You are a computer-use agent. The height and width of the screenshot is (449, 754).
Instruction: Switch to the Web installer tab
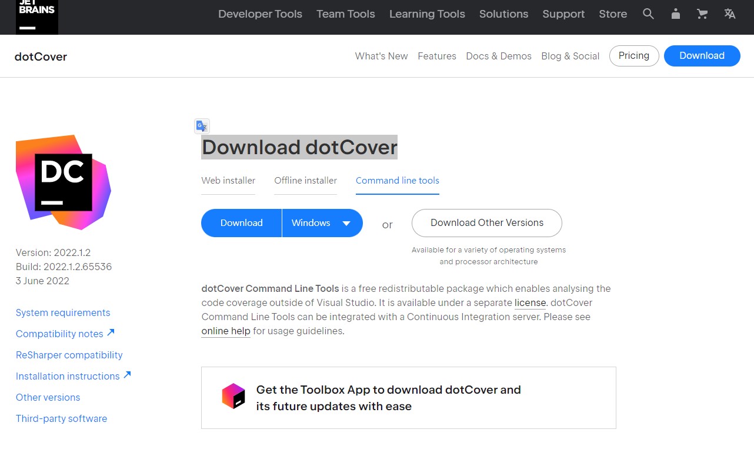[x=228, y=181]
